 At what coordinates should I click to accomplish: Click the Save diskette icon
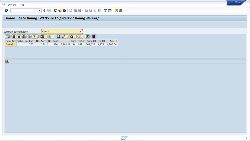point(49,10)
